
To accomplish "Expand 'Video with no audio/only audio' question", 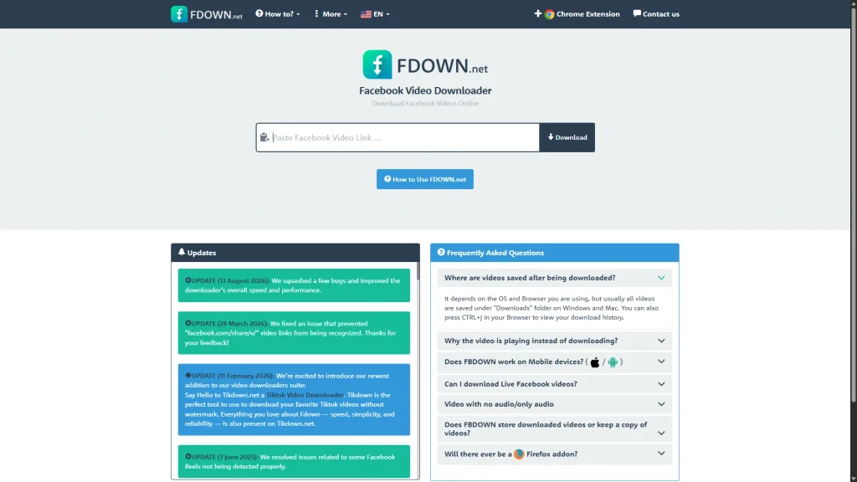I will coord(554,404).
